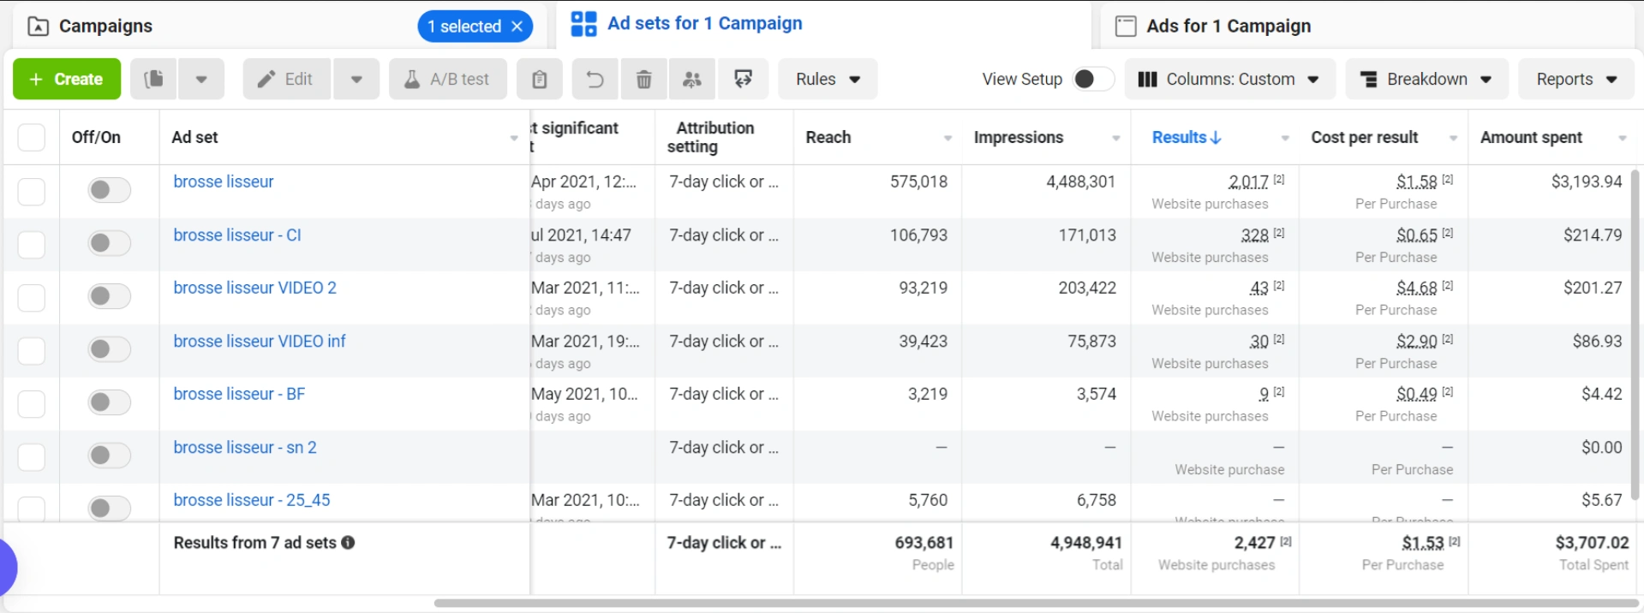1644x613 pixels.
Task: Toggle on the brosse lisseur - CI ad set
Action: pos(109,243)
